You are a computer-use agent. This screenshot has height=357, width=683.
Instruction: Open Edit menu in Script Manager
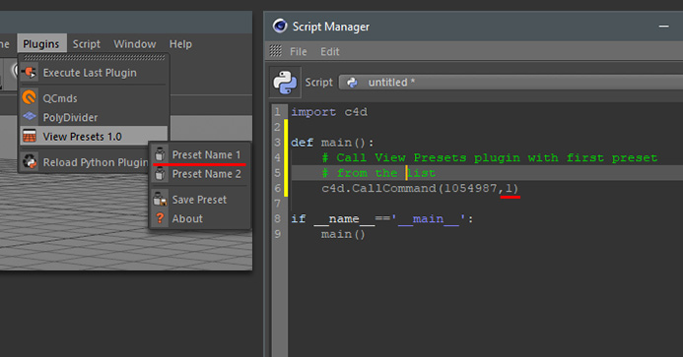pyautogui.click(x=330, y=51)
